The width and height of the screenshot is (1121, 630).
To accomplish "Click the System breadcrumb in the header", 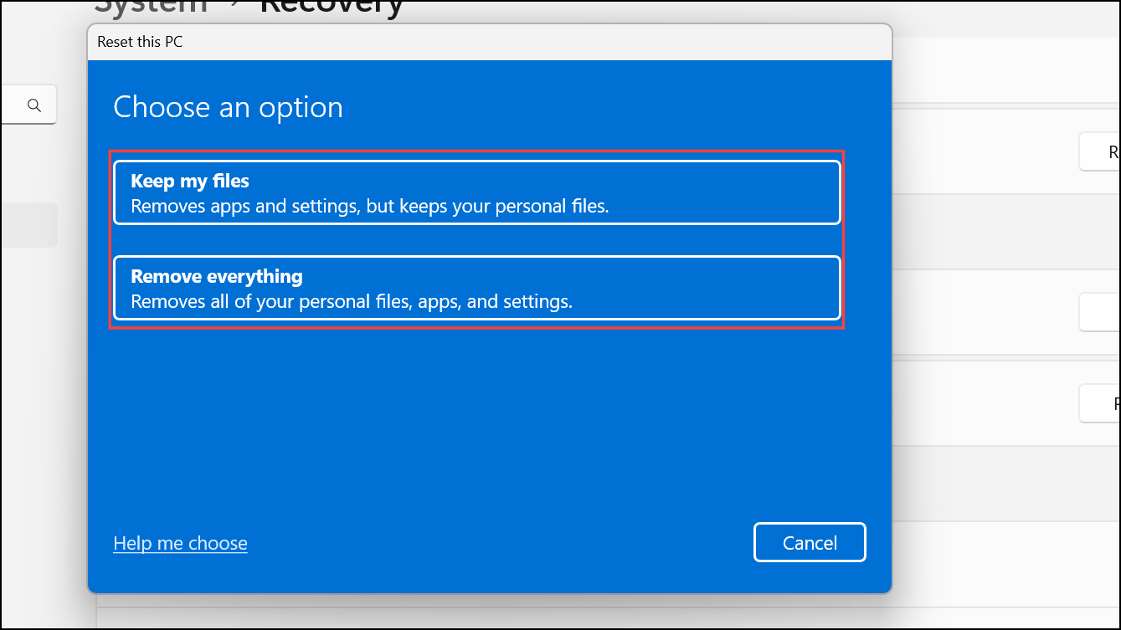I will click(151, 8).
